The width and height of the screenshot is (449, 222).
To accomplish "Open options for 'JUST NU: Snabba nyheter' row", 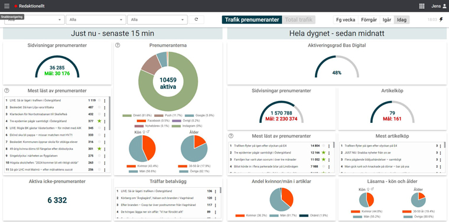I will click(x=440, y=153).
